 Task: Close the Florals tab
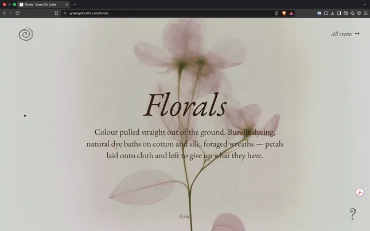[67, 5]
